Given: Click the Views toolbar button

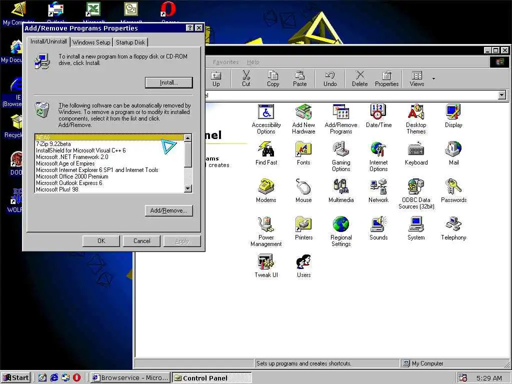Looking at the screenshot, I should tap(416, 79).
